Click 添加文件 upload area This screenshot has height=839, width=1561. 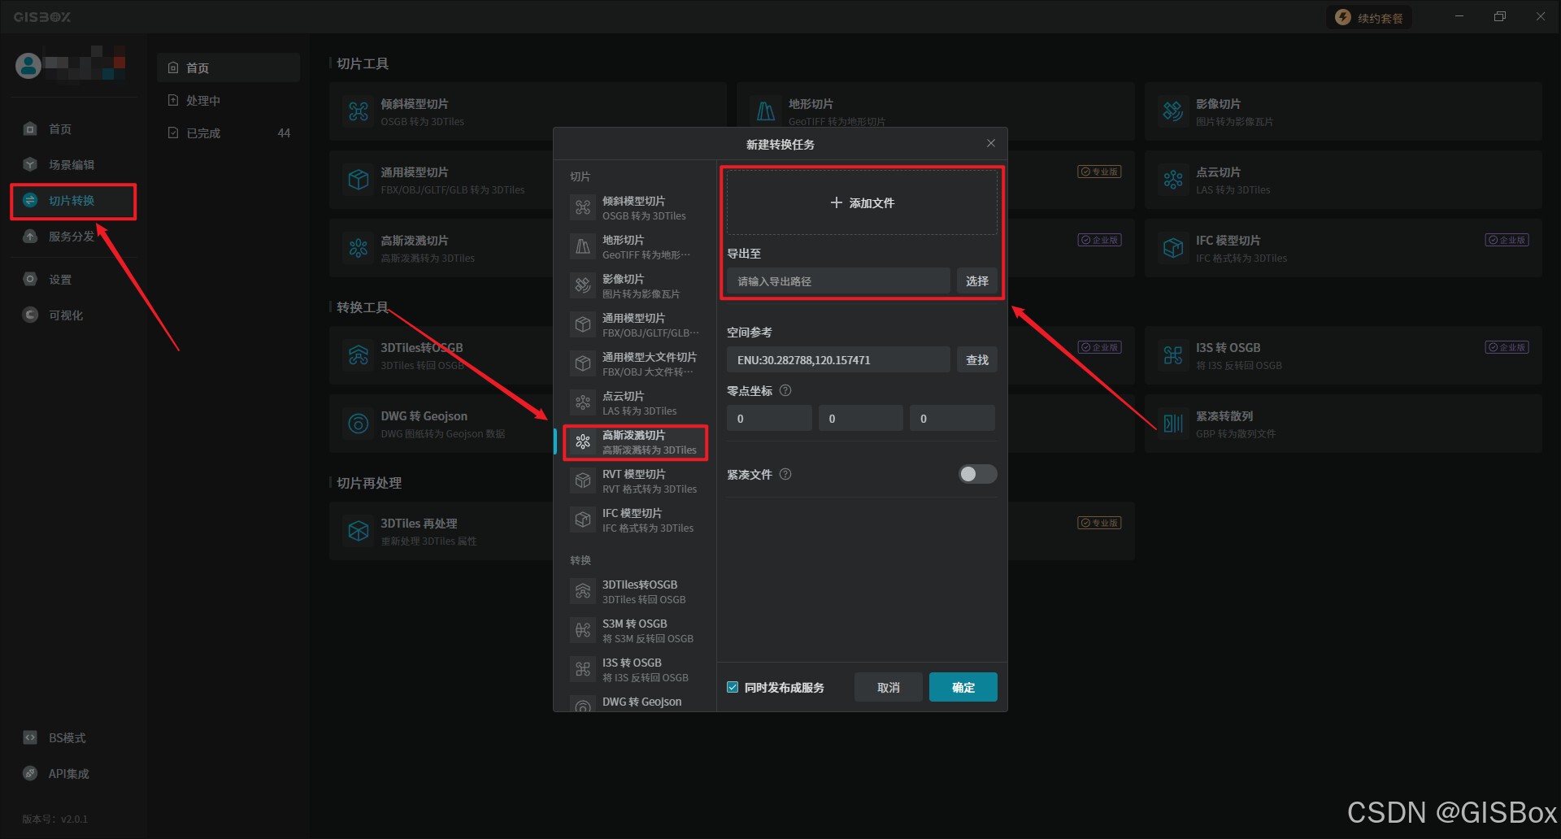click(x=862, y=202)
